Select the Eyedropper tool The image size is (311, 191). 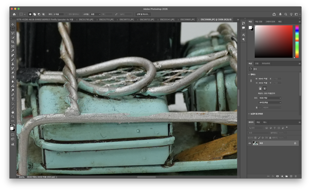click(13, 51)
